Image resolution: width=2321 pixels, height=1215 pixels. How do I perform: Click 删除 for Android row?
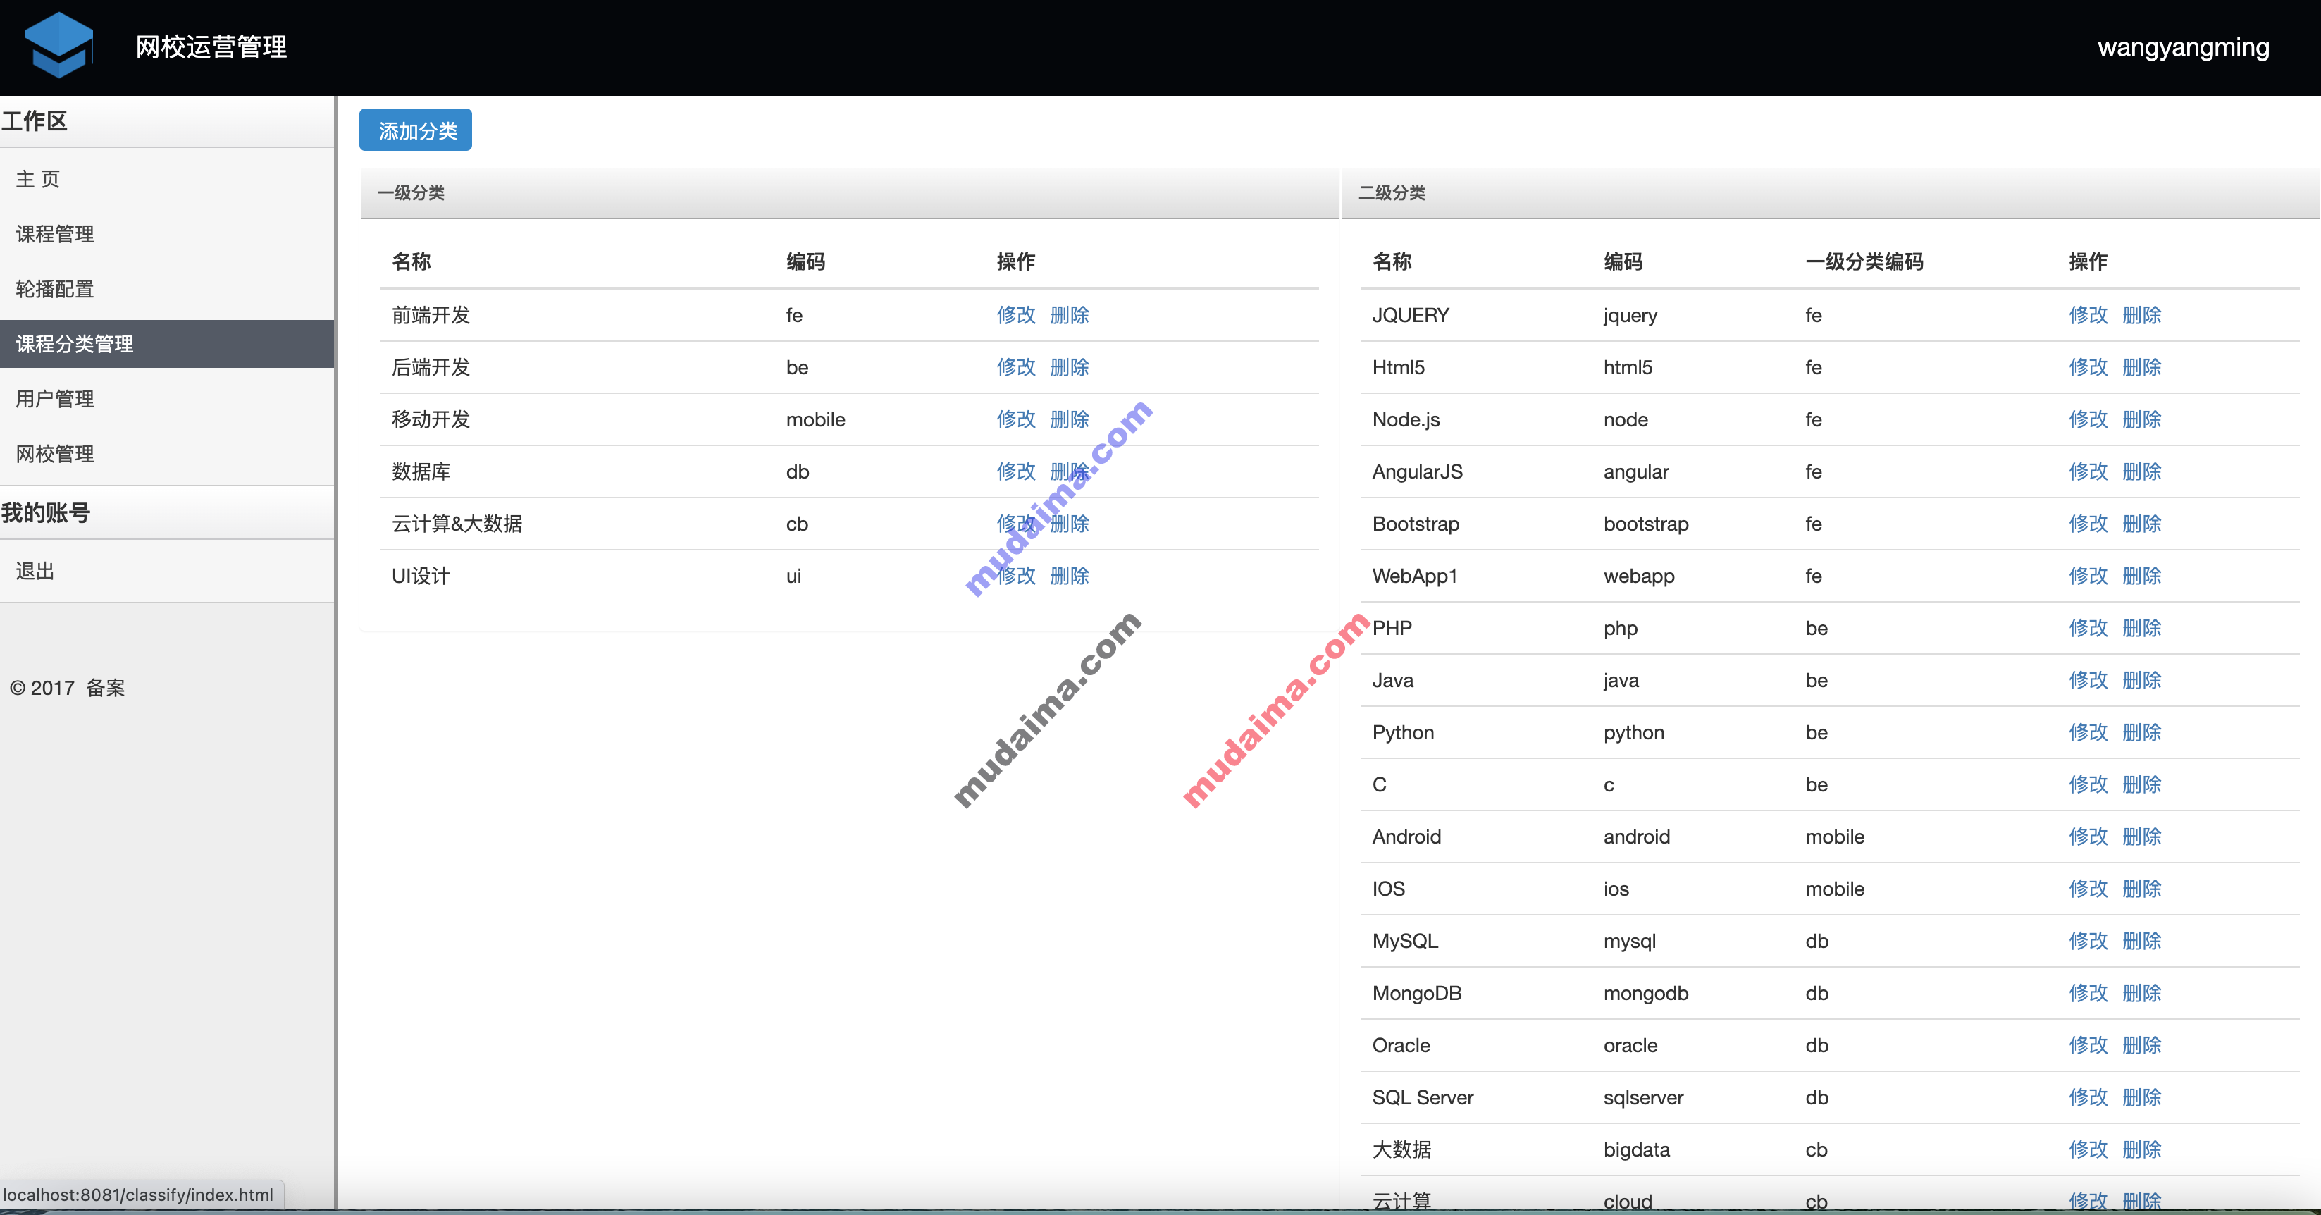point(2142,838)
